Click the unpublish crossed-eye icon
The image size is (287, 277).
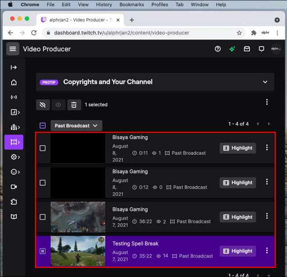(x=42, y=105)
